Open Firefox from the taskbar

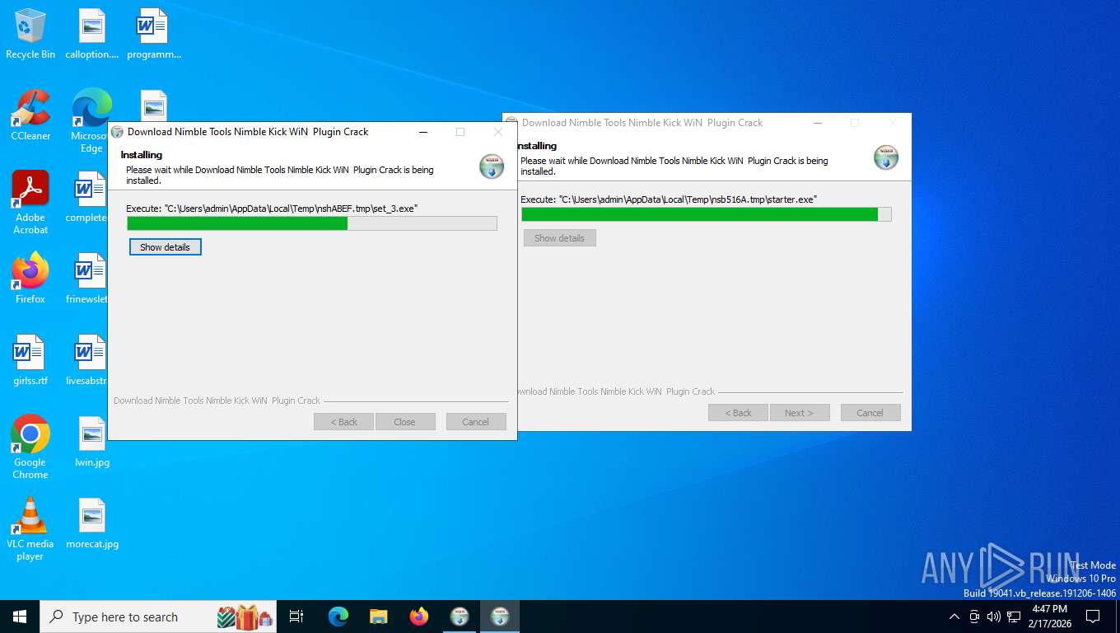(x=419, y=617)
